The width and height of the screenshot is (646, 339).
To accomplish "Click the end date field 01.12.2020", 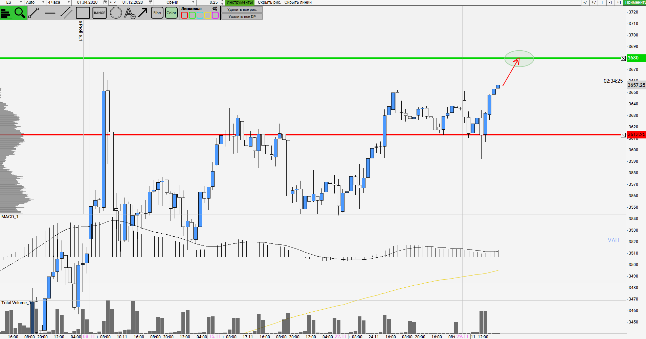I will tap(133, 2).
